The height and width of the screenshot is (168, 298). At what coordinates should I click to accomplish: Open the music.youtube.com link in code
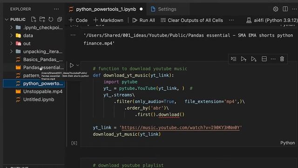click(181, 127)
